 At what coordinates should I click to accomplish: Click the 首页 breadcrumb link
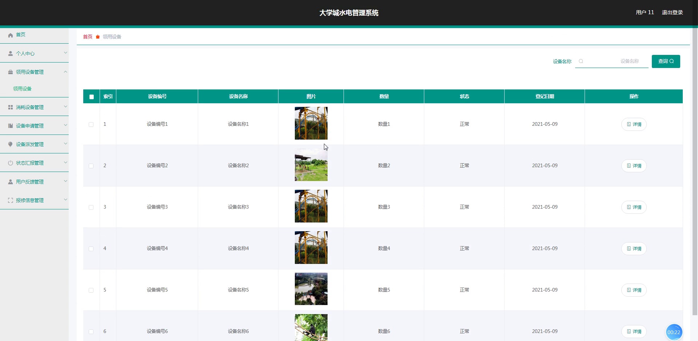pyautogui.click(x=88, y=37)
